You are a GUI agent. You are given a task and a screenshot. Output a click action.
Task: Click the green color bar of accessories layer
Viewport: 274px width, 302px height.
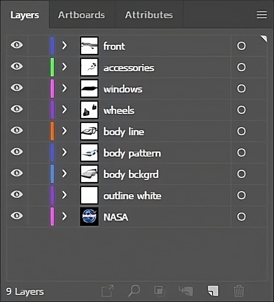[52, 67]
